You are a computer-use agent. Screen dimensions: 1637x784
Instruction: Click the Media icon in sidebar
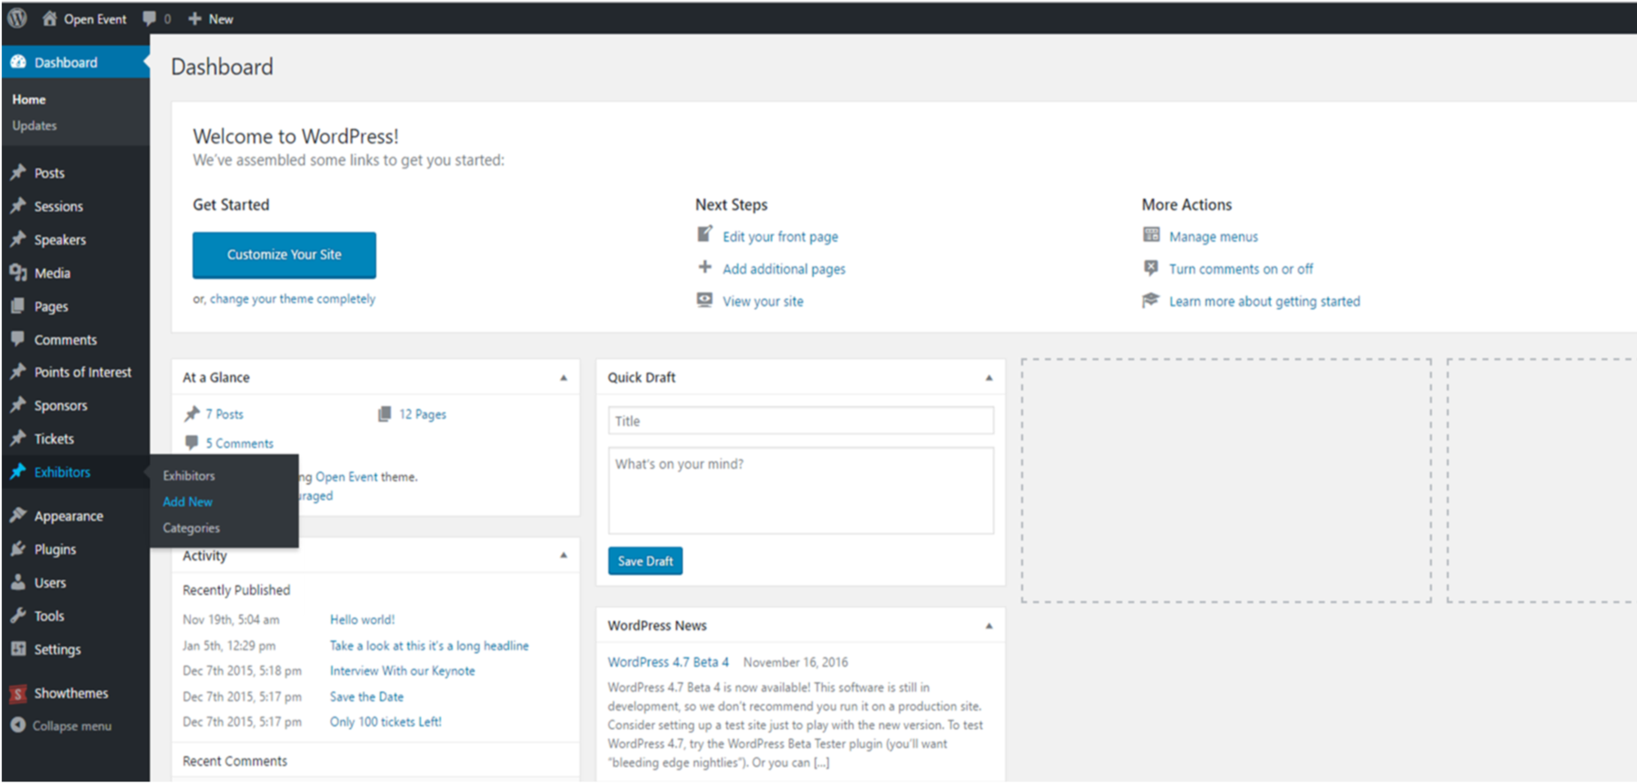pos(18,273)
